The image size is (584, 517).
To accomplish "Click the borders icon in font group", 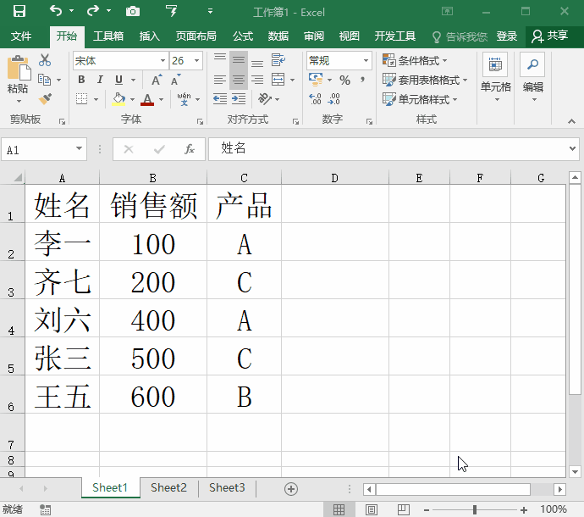I will pos(81,99).
